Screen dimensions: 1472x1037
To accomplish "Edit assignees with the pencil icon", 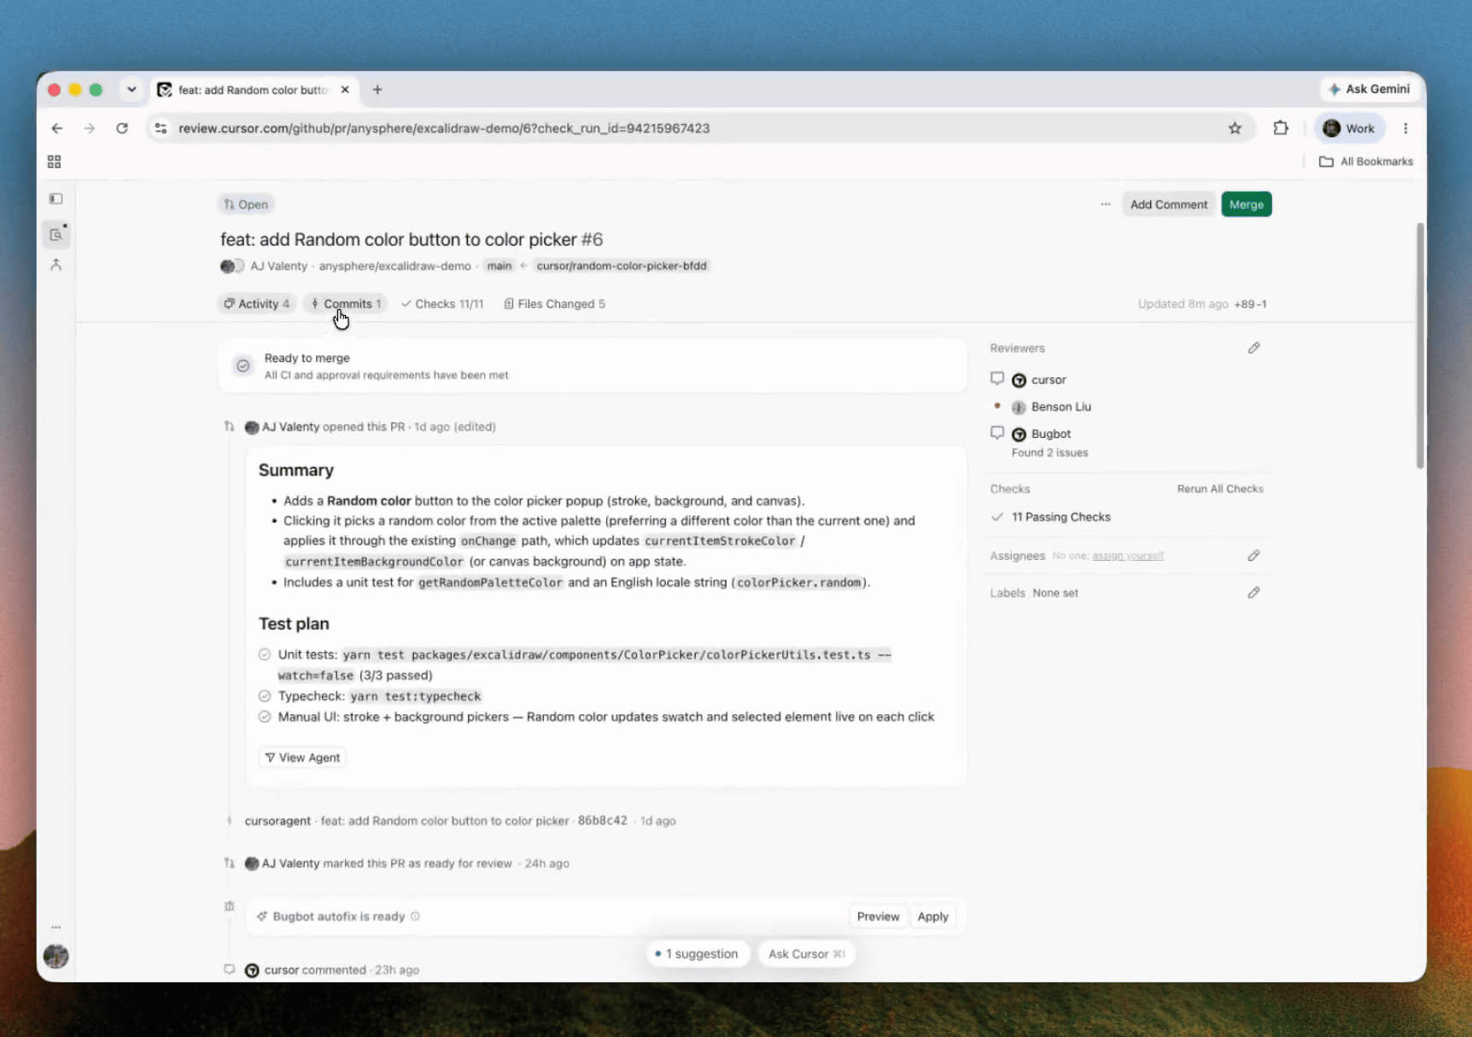I will pyautogui.click(x=1253, y=556).
